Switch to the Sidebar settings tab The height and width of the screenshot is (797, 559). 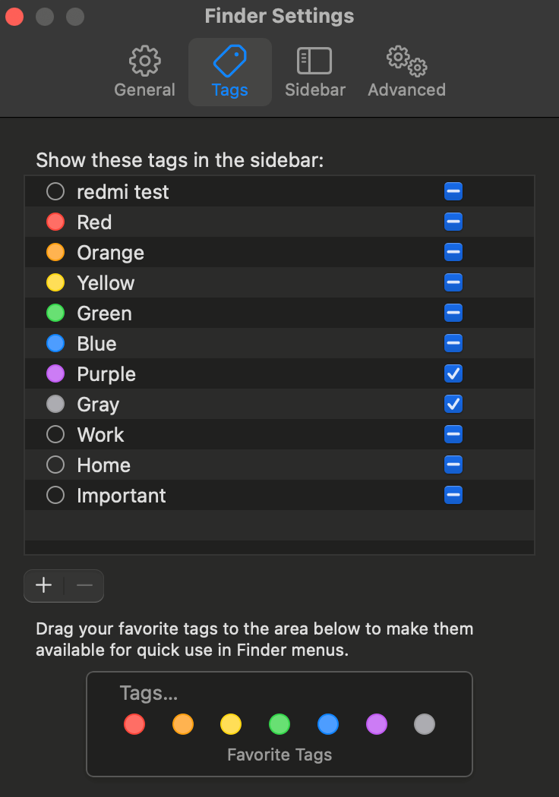[x=315, y=71]
